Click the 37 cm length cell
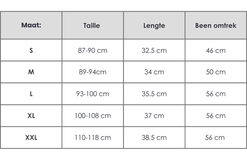The height and width of the screenshot is (165, 247). tap(154, 116)
